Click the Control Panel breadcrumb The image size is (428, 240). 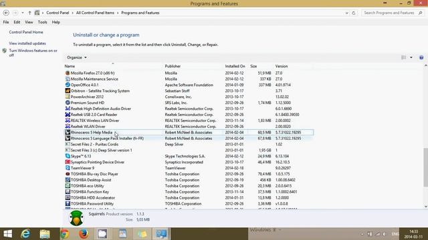pyautogui.click(x=58, y=13)
